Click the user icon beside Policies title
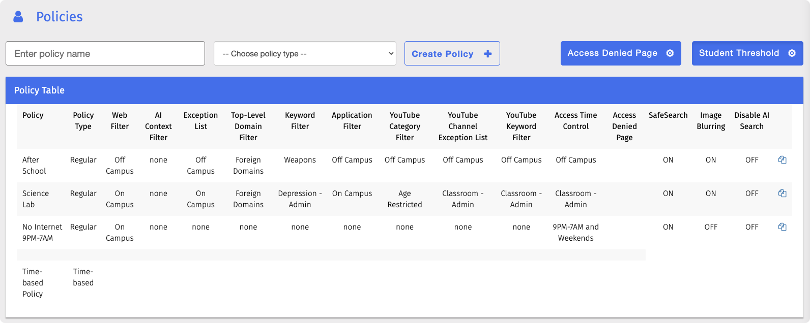The image size is (810, 323). tap(18, 17)
